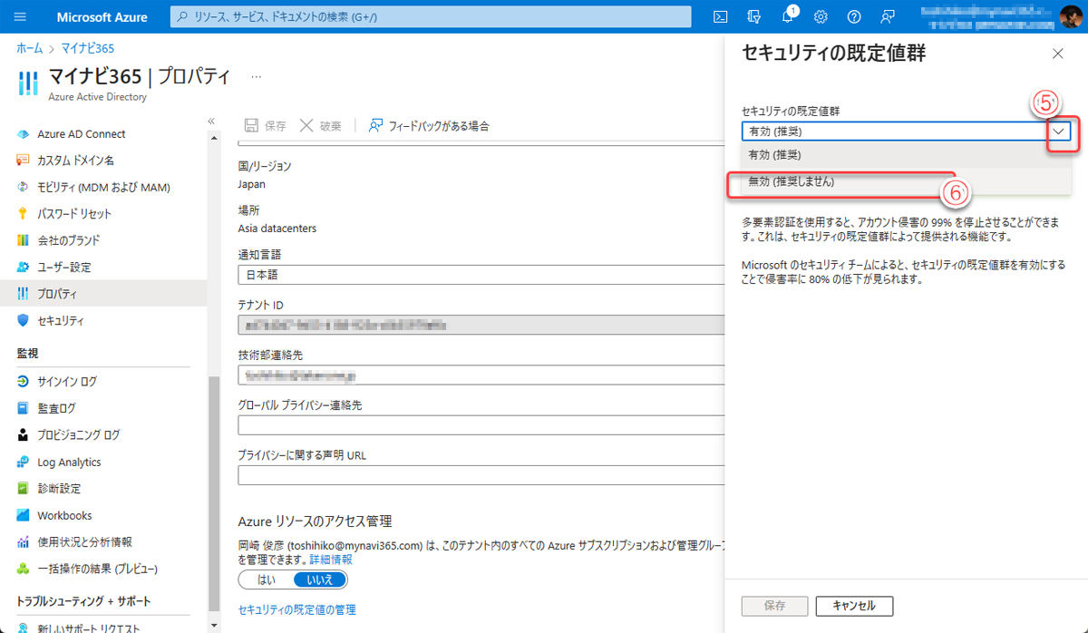Open the Azure portal hamburger menu
Viewport: 1088px width, 633px height.
click(x=21, y=16)
